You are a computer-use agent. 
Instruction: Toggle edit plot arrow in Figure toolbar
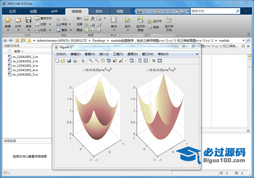point(83,61)
